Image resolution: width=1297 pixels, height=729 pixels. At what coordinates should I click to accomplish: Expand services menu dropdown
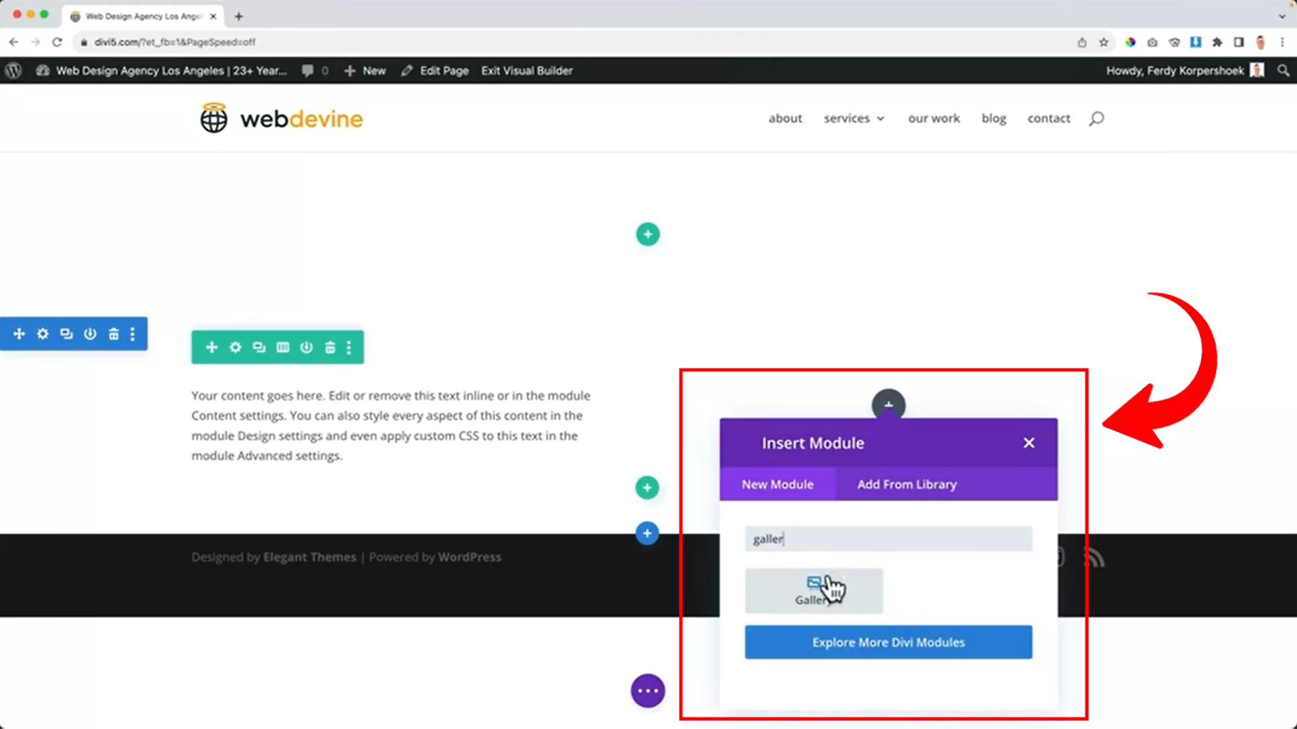854,118
